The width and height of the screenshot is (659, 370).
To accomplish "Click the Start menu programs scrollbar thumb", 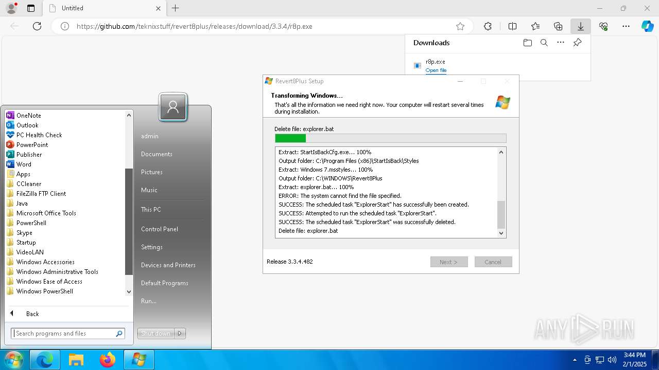I will [129, 223].
